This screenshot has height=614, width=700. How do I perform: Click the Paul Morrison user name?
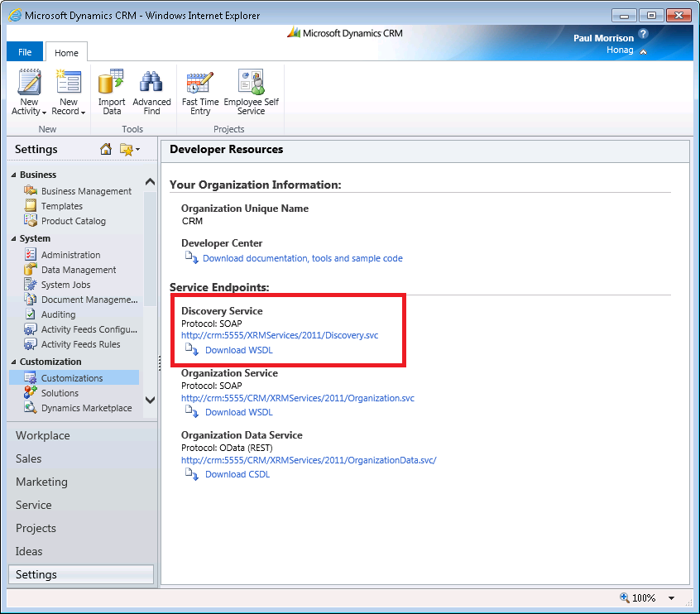(603, 38)
